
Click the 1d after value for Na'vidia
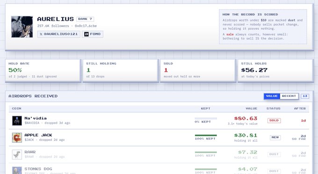pos(304,120)
